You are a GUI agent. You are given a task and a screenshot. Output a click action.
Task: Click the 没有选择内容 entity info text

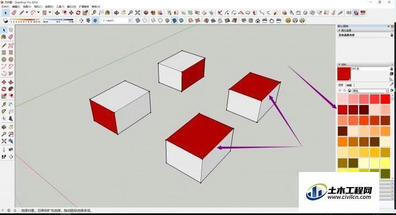[x=346, y=35]
